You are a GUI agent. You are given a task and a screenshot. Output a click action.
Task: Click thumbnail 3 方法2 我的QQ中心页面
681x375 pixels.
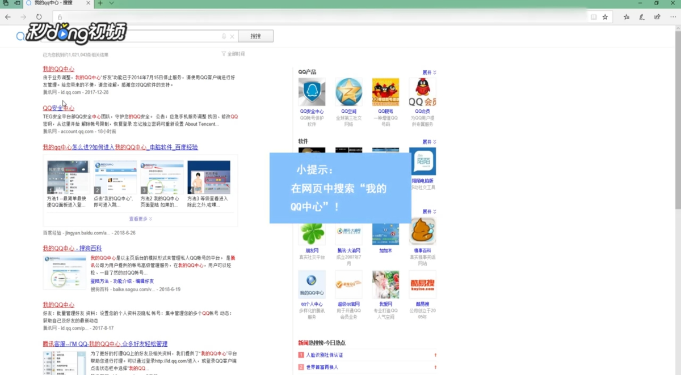[162, 178]
